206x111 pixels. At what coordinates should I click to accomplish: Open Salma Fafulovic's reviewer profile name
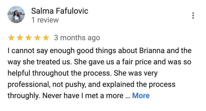tap(60, 11)
